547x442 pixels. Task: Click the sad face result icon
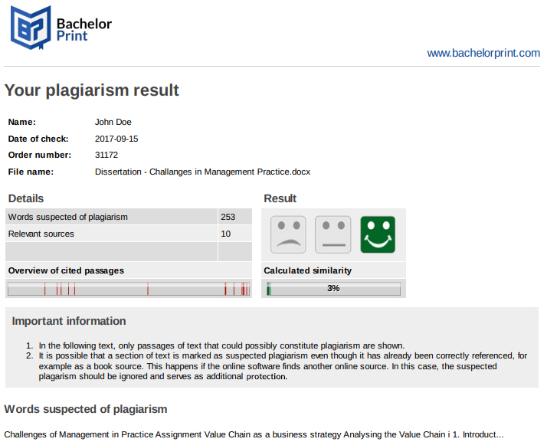click(288, 234)
